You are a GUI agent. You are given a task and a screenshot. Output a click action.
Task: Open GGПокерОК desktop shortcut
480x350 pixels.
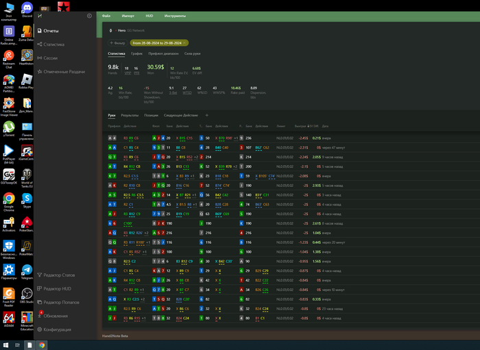coord(9,177)
